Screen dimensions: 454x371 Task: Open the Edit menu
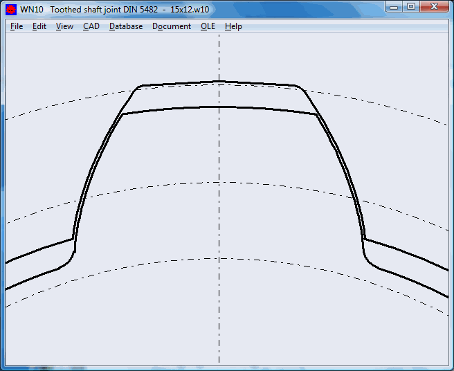tap(39, 26)
